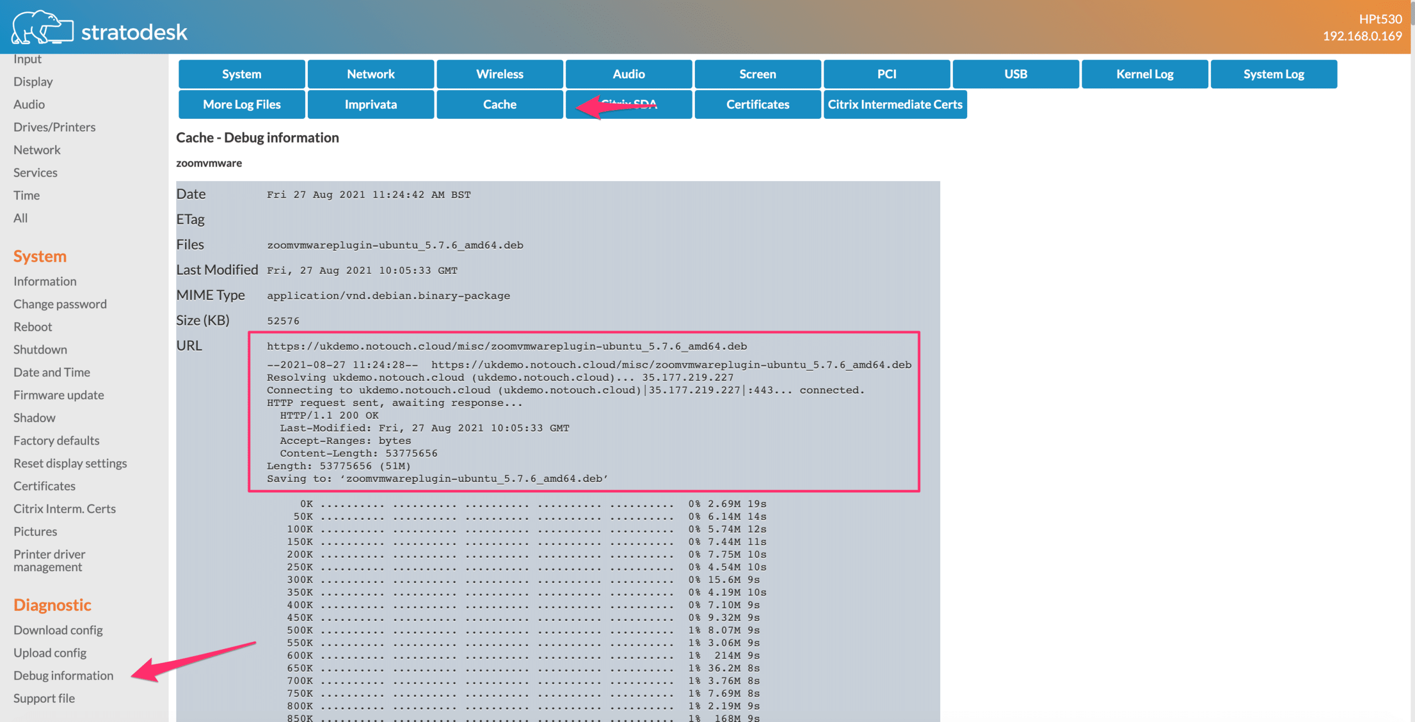The width and height of the screenshot is (1415, 722).
Task: Select Factory defaults
Action: tap(56, 440)
